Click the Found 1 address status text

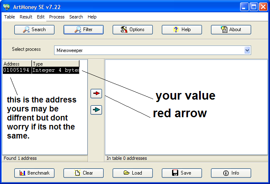[x=20, y=158]
